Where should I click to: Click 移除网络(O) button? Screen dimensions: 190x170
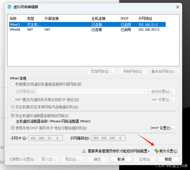click(x=133, y=71)
